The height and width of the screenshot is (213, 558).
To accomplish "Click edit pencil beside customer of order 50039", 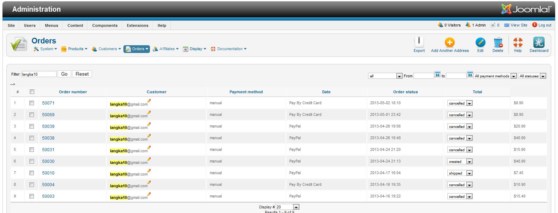I will coord(149,124).
